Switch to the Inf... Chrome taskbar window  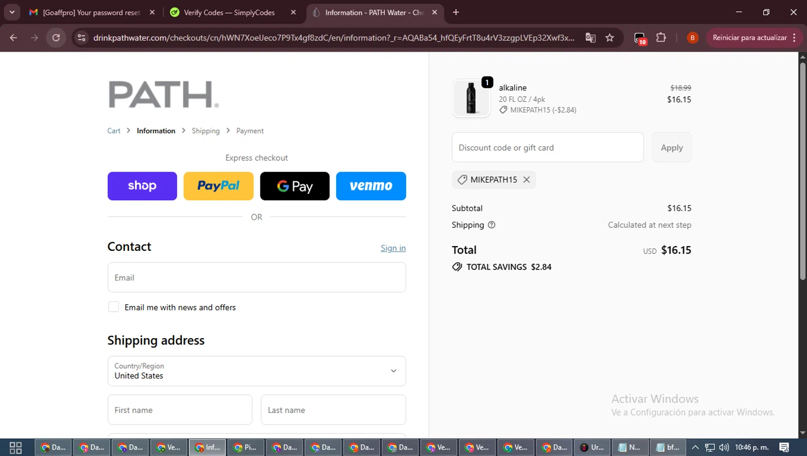tap(207, 447)
